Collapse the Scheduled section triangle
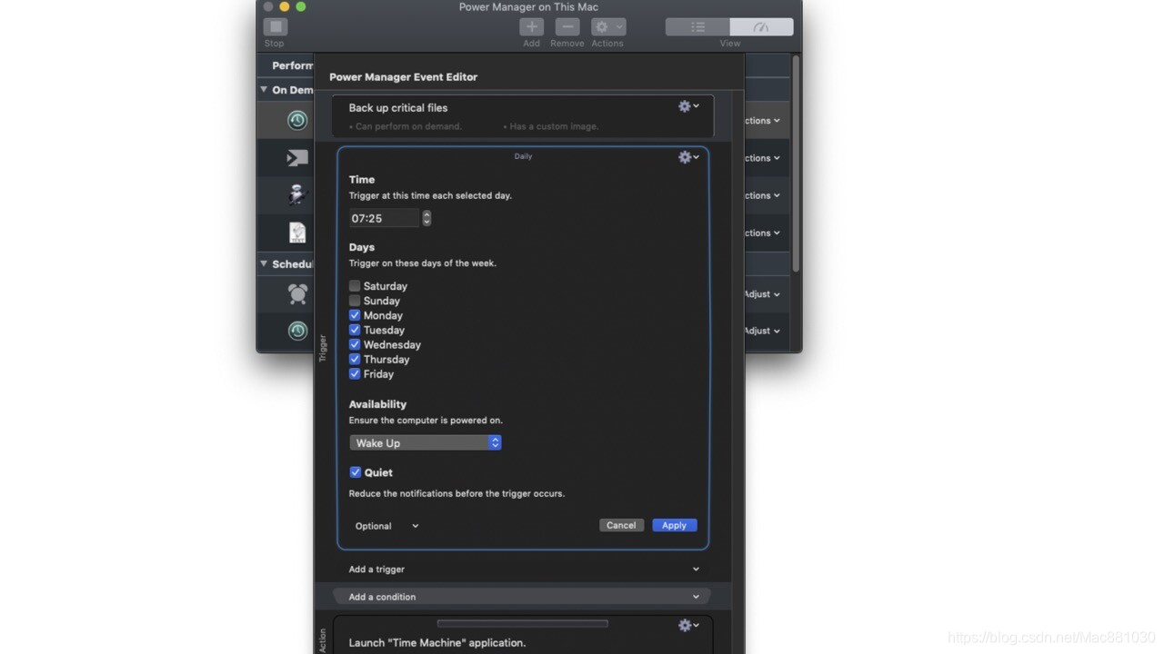Viewport: 1164px width, 654px height. (264, 263)
